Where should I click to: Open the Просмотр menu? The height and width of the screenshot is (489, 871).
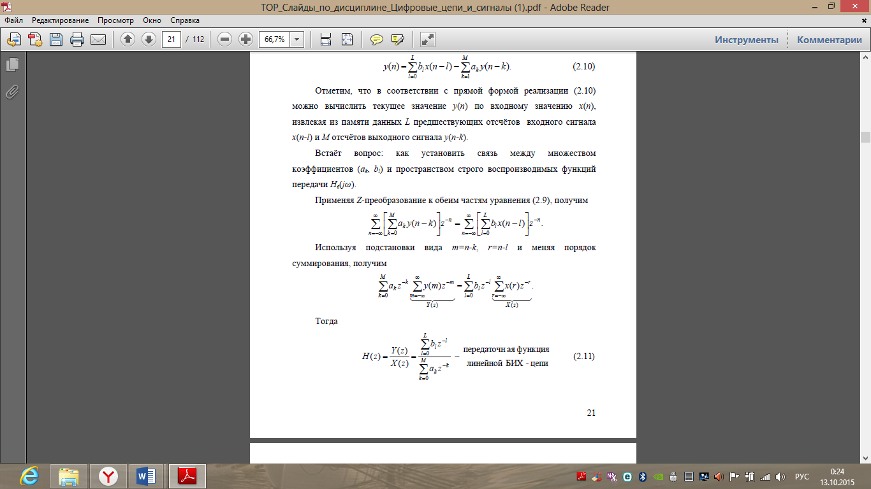[x=115, y=20]
